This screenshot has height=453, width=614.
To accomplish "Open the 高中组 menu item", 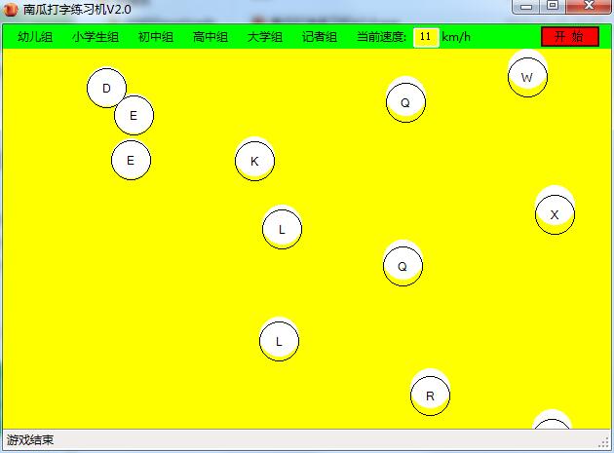I will pos(211,37).
